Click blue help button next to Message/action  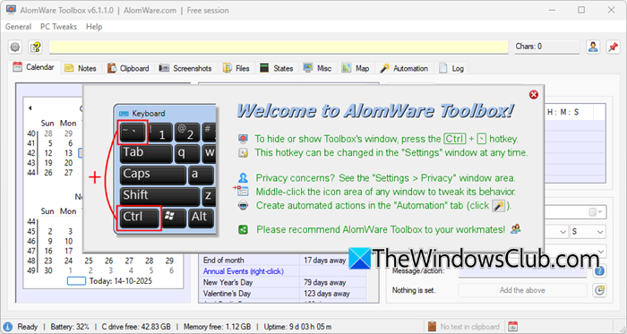click(x=599, y=271)
